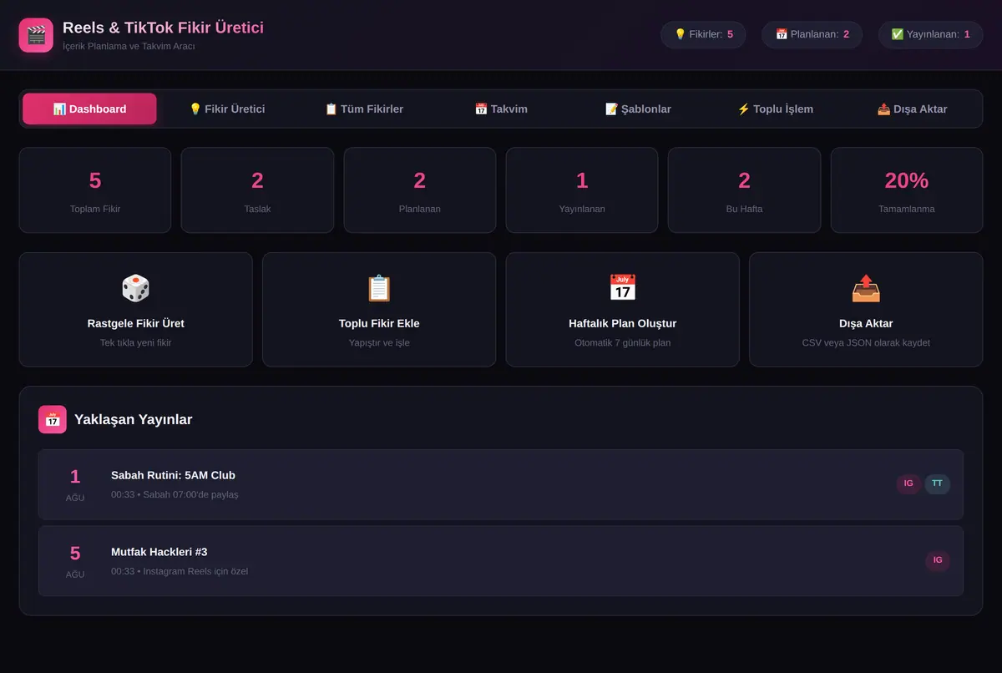The height and width of the screenshot is (673, 1002).
Task: Open the Mutfak Hackleri #3 entry
Action: [x=501, y=561]
